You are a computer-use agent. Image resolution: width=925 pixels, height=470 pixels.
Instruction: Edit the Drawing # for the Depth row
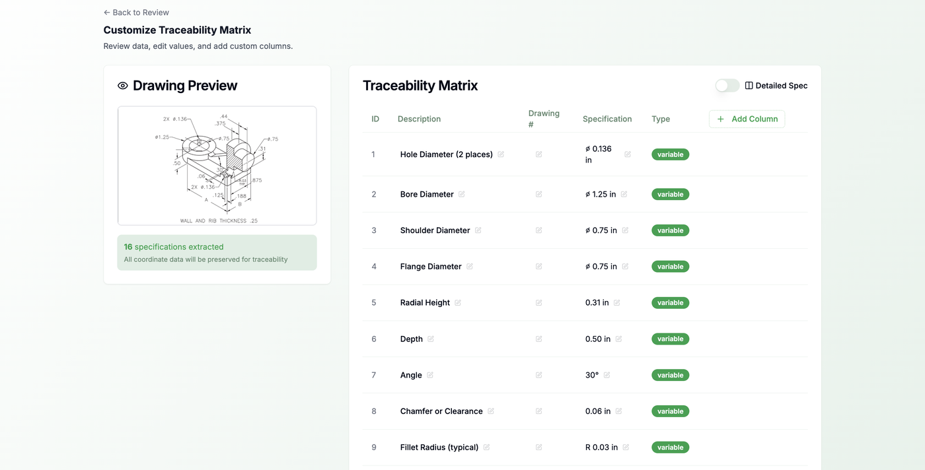pyautogui.click(x=538, y=338)
